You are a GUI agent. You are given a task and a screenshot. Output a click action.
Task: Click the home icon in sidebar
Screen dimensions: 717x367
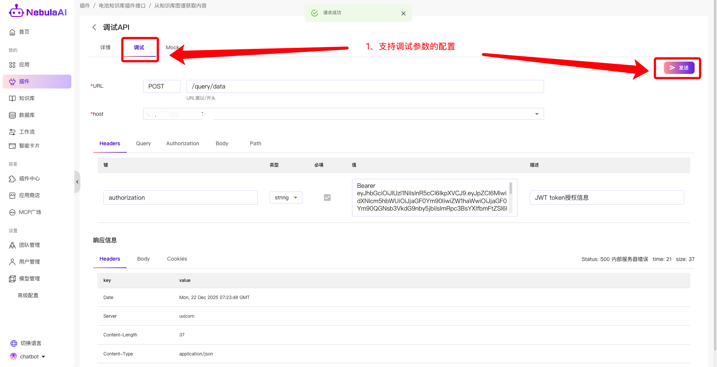(12, 32)
